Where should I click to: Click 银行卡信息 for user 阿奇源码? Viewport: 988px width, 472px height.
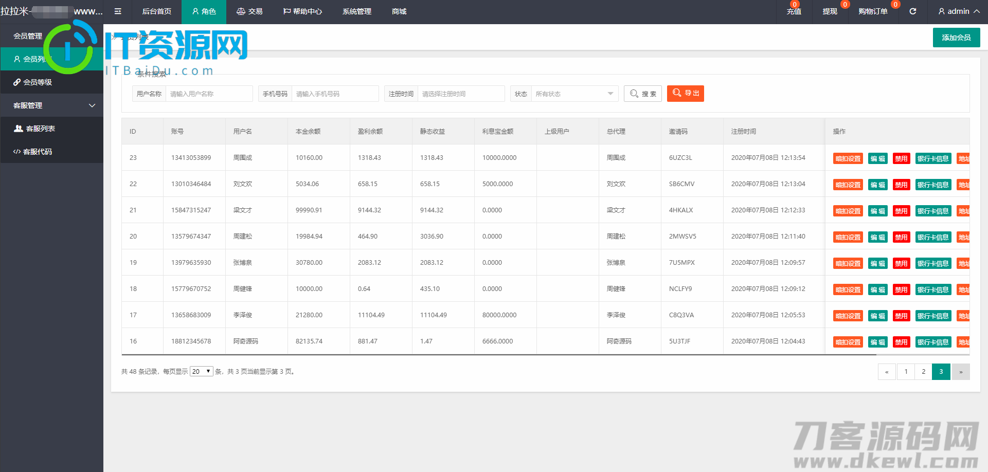(x=933, y=342)
